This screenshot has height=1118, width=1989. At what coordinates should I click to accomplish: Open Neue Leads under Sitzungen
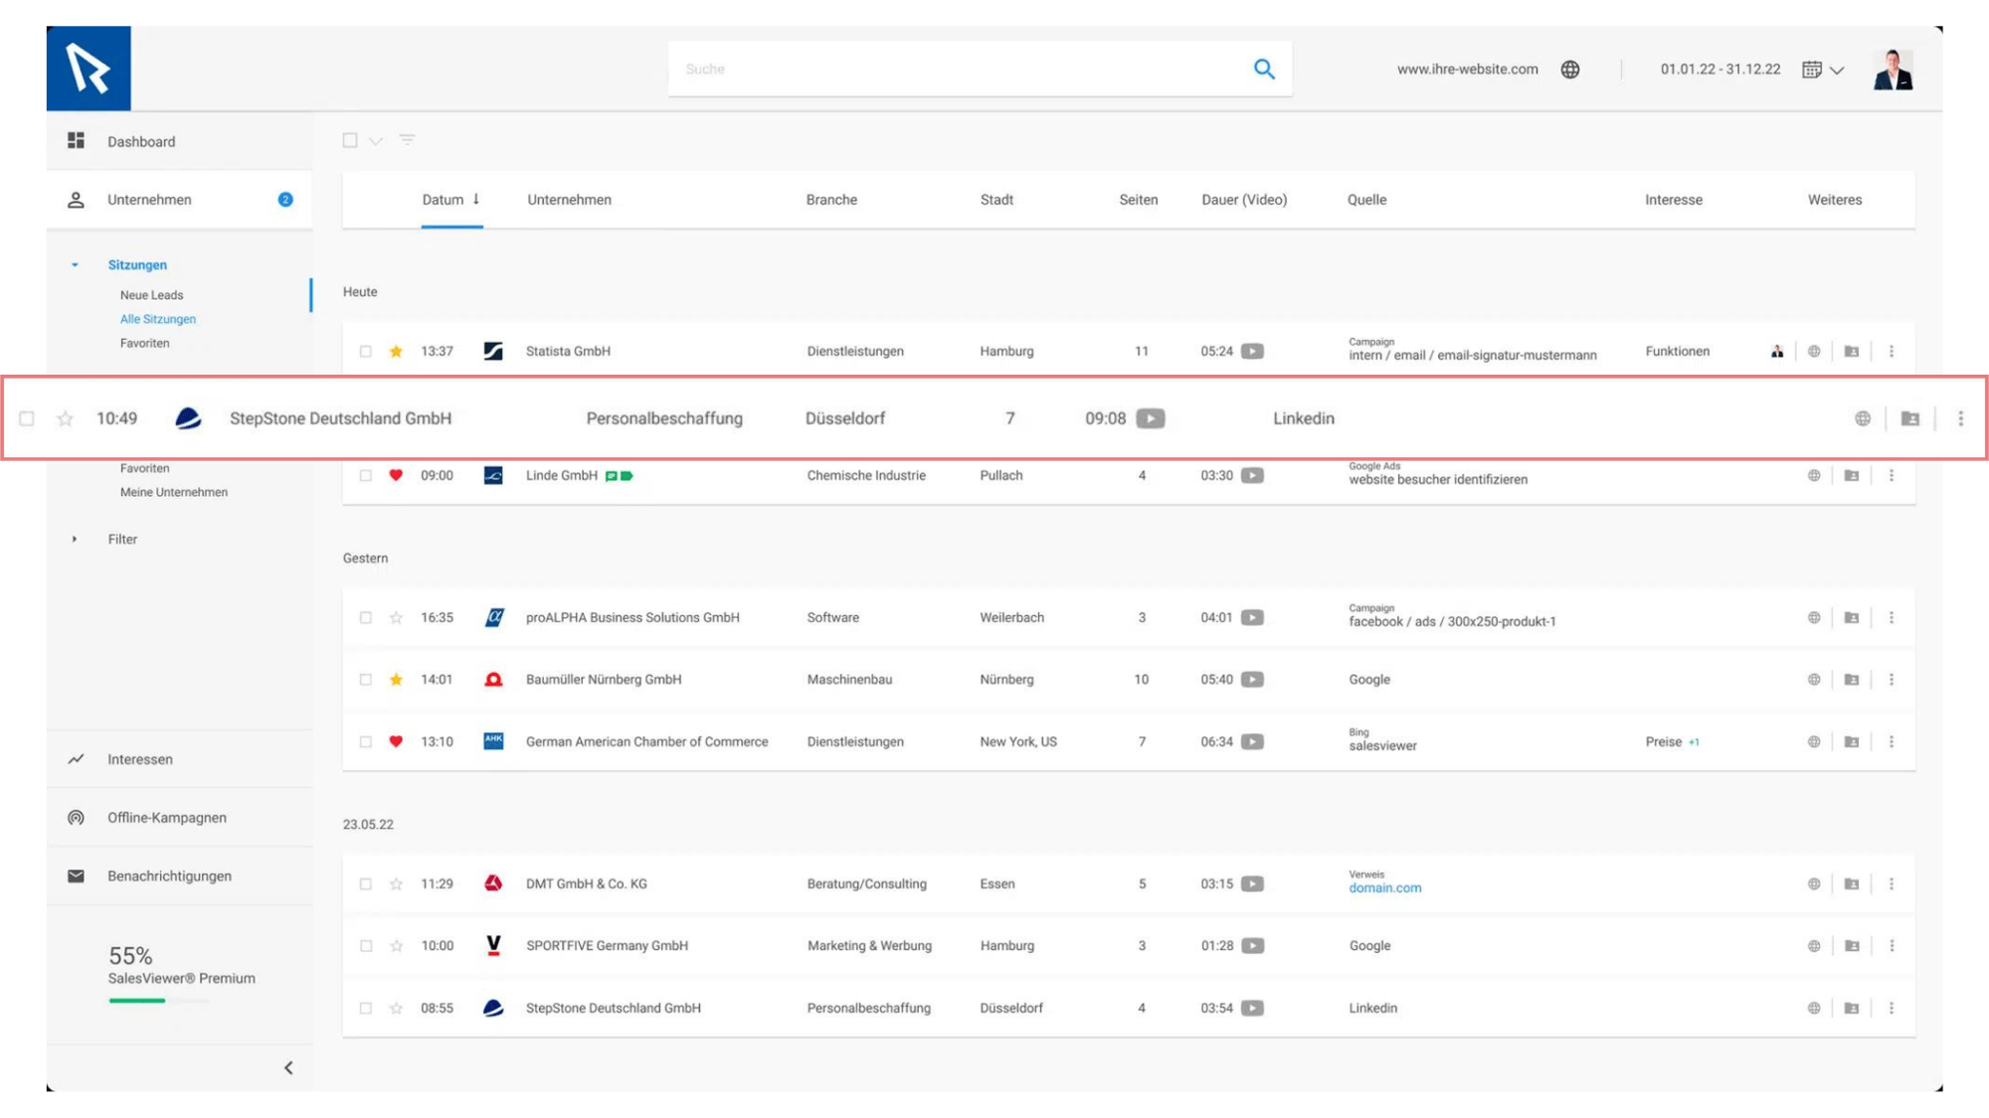[151, 295]
